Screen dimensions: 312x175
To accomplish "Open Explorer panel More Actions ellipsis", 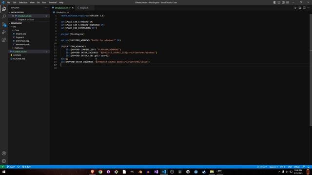I will pyautogui.click(x=46, y=8).
